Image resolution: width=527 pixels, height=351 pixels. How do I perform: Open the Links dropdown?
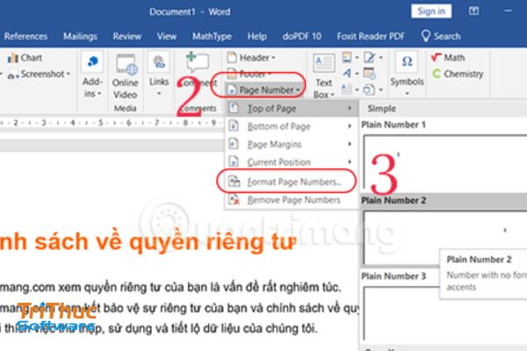point(159,75)
